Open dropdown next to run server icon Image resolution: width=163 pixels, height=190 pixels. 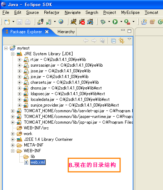[55, 22]
